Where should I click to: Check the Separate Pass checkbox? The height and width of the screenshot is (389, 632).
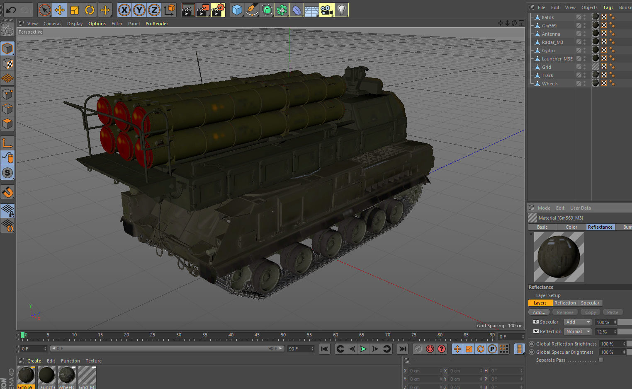coord(601,360)
